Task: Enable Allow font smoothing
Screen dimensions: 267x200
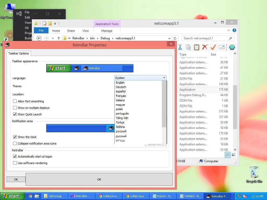Action: (x=15, y=101)
